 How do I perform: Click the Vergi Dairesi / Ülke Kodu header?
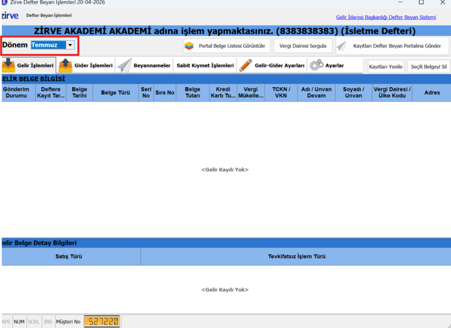[392, 92]
